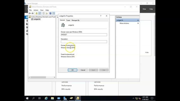Open File Explorer from the taskbar

(53, 98)
